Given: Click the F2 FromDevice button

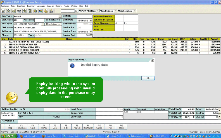Looking at the screenshot, I should 22,127.
